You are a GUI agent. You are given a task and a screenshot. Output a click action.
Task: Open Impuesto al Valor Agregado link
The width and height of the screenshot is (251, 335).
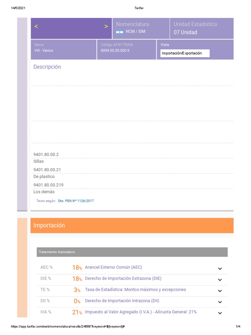tap(141, 312)
